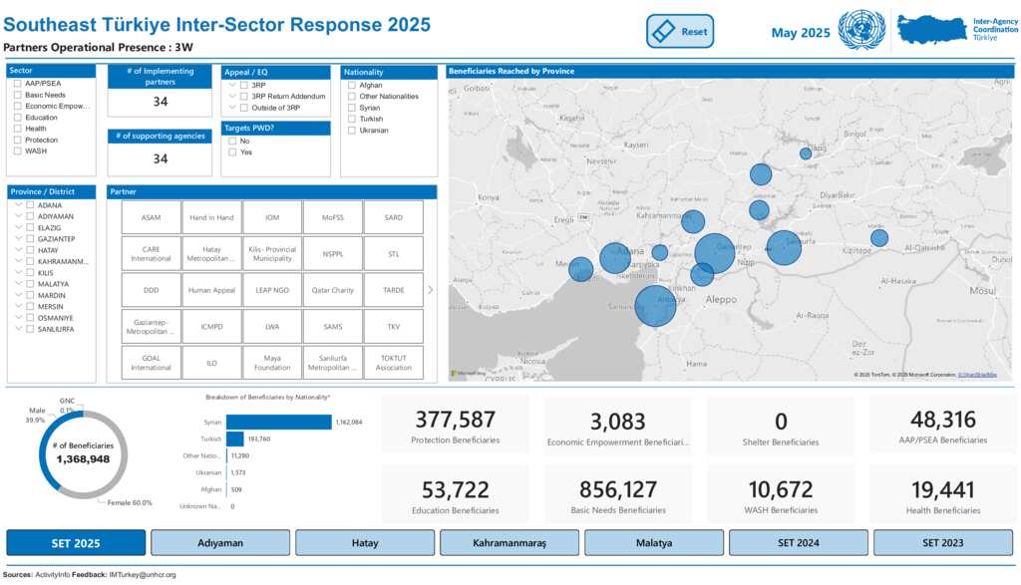Click the Syrian bar in nationality chart
This screenshot has width=1021, height=585.
pyautogui.click(x=278, y=422)
